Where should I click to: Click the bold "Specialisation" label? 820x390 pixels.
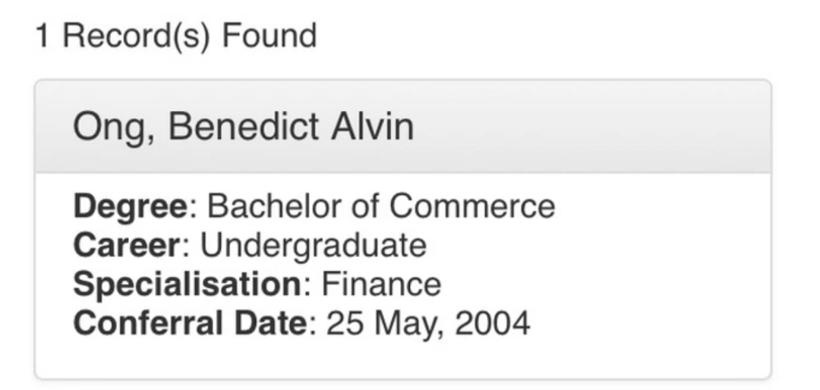point(187,285)
